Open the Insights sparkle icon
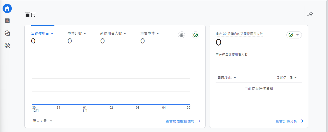 (310, 14)
